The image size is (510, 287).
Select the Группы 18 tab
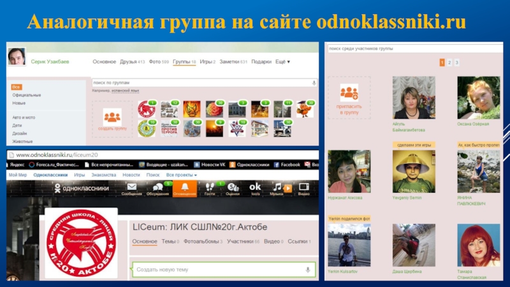[x=184, y=61]
